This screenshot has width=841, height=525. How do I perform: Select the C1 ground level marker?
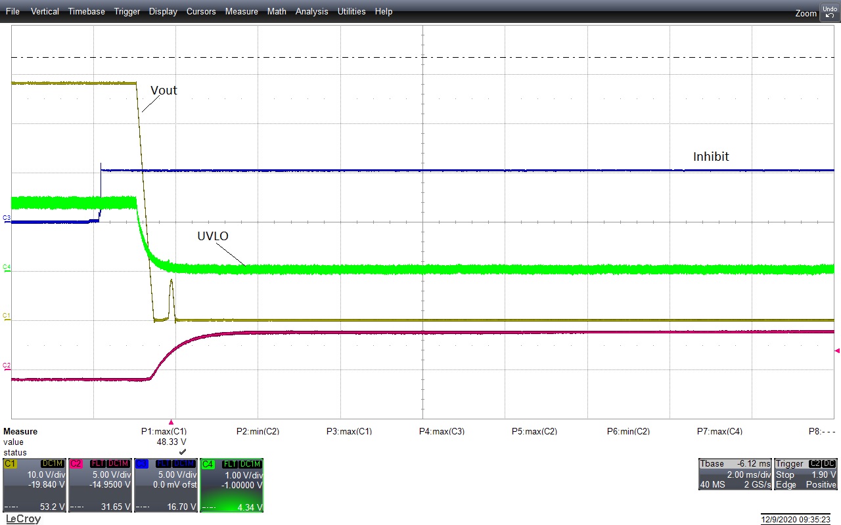(x=7, y=316)
